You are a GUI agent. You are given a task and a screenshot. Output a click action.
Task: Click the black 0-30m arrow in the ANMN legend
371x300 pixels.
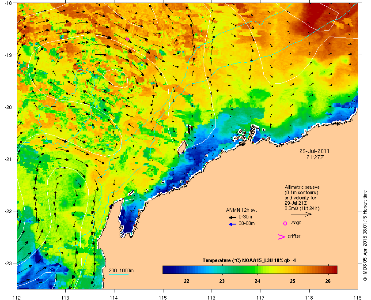[232, 217]
